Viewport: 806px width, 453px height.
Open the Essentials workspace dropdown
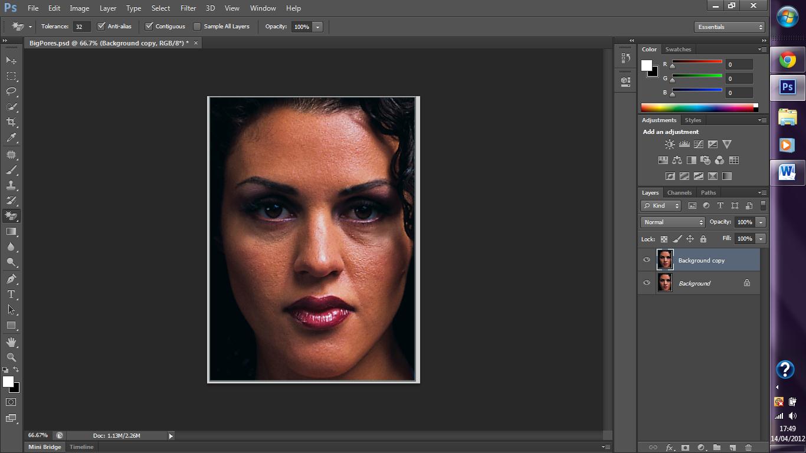point(730,27)
